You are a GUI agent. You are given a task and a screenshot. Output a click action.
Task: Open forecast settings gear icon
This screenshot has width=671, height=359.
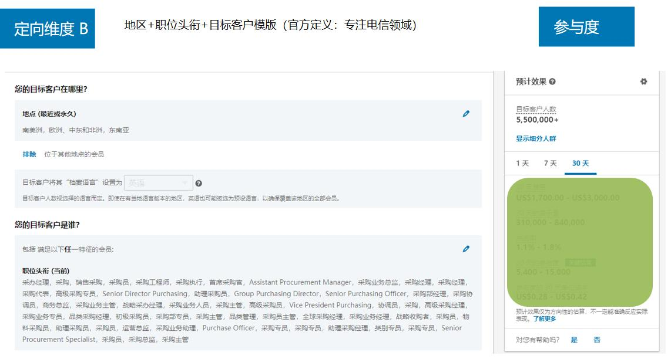coord(643,81)
